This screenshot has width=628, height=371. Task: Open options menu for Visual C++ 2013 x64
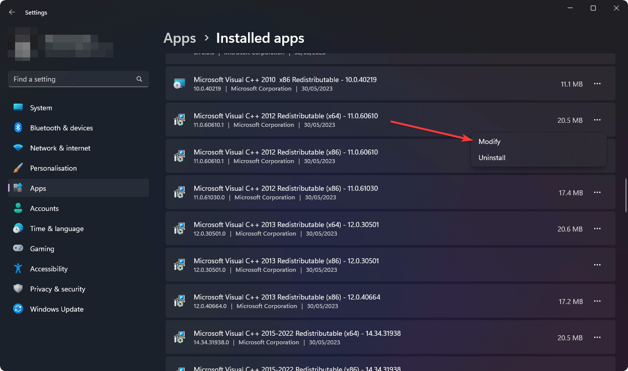coord(597,229)
